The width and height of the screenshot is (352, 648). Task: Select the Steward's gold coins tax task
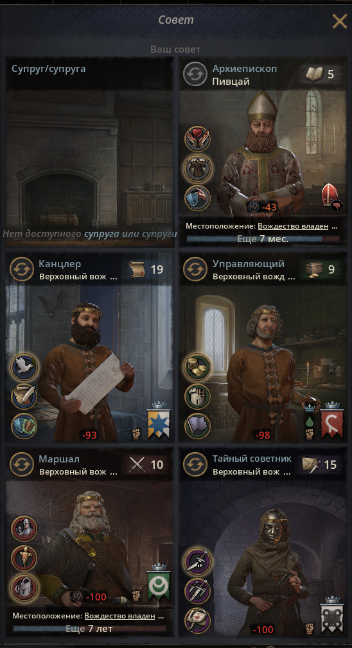[197, 367]
